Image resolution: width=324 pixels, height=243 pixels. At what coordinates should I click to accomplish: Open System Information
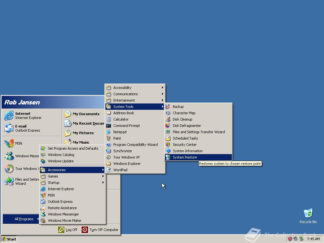198,151
